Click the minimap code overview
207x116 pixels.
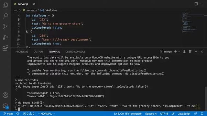189,22
